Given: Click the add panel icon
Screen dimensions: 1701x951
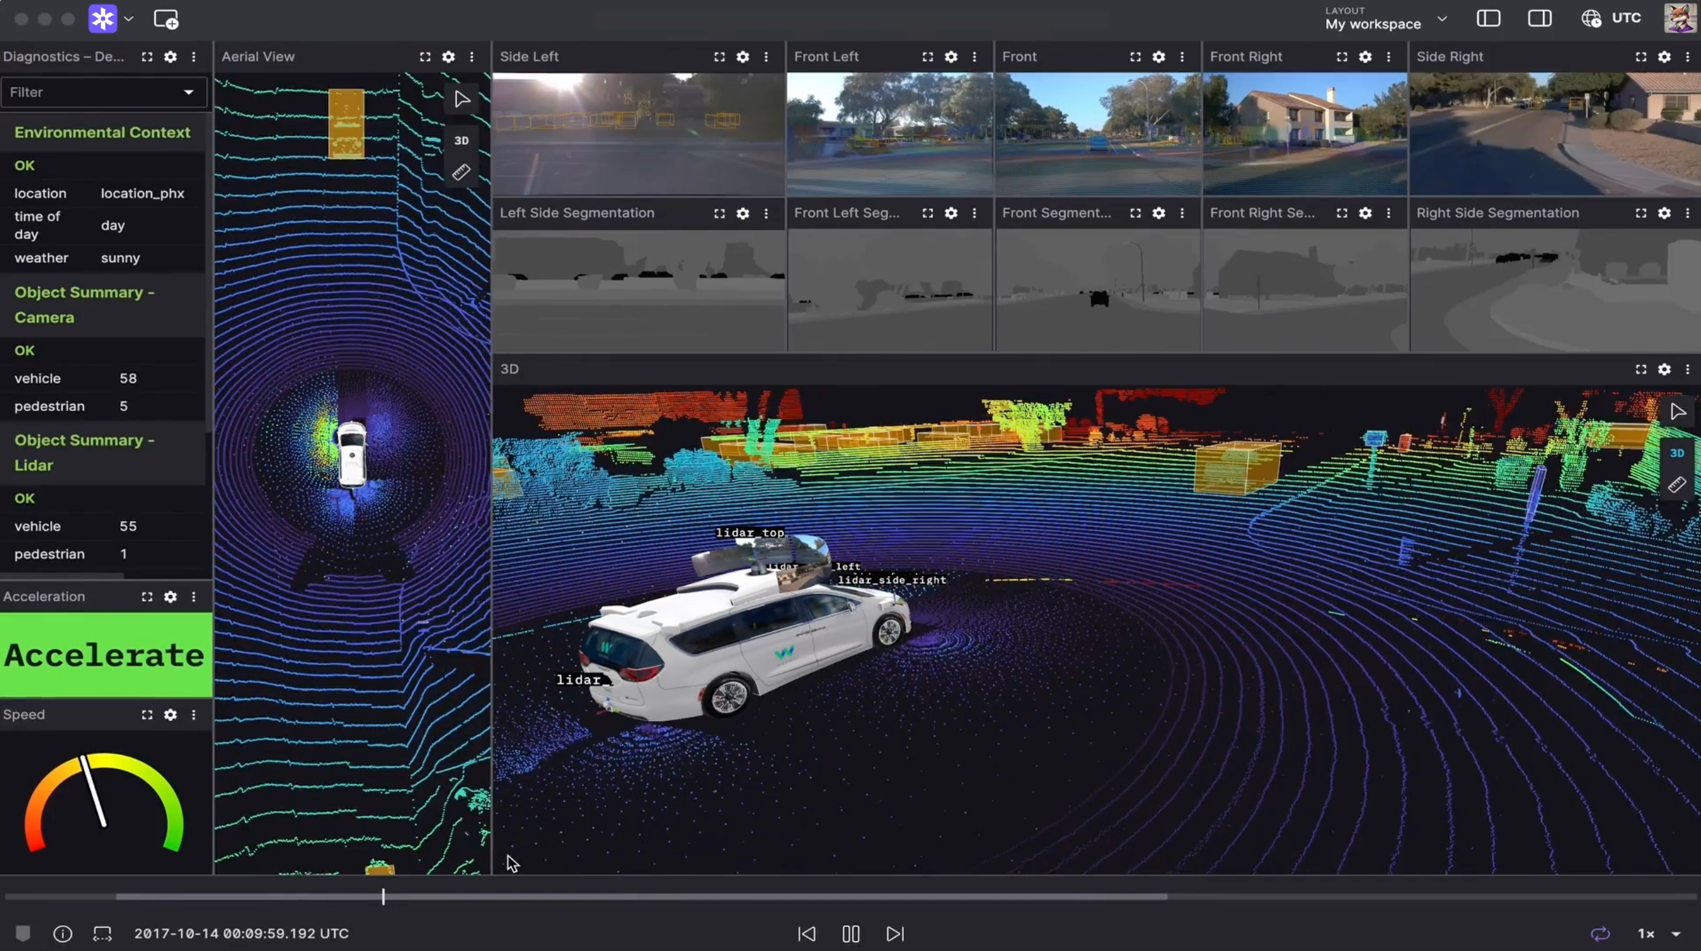Looking at the screenshot, I should (166, 19).
